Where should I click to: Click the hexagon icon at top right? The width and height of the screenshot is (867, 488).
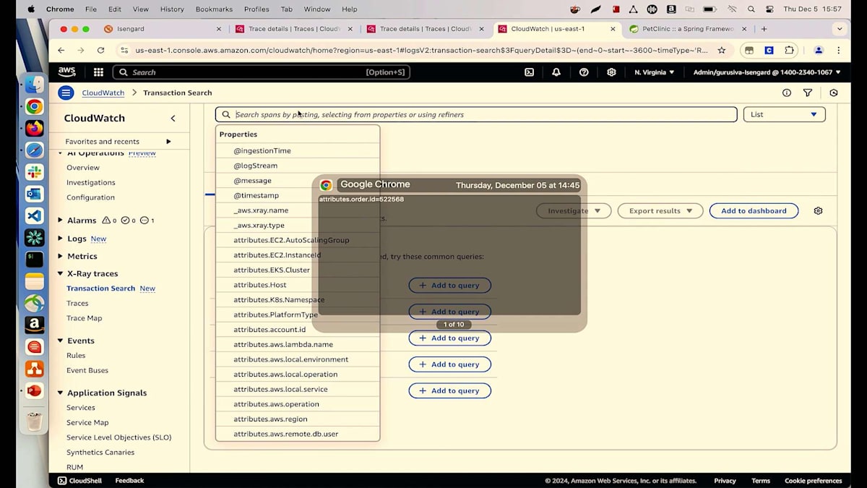tap(834, 93)
